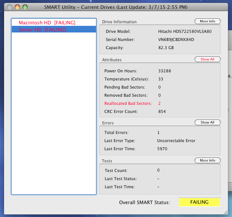Click red Reallocated Bad Sectors label

click(x=128, y=103)
